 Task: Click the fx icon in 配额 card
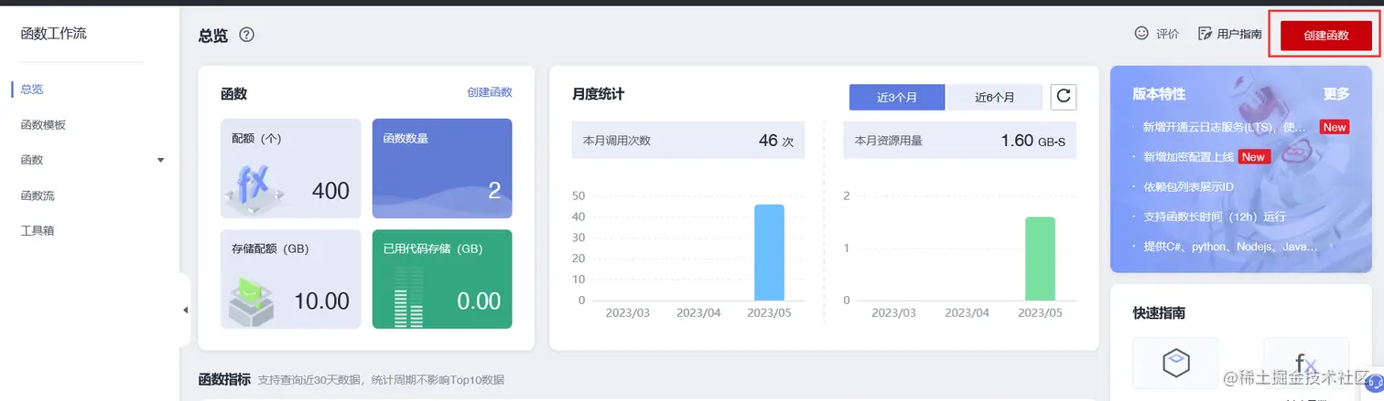point(254,187)
